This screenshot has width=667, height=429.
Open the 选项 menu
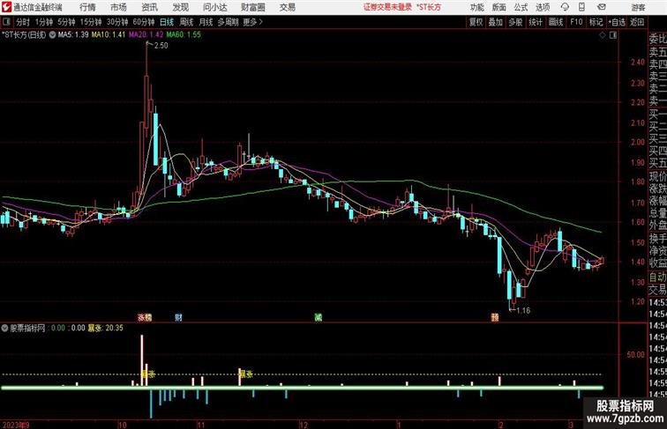(543, 7)
